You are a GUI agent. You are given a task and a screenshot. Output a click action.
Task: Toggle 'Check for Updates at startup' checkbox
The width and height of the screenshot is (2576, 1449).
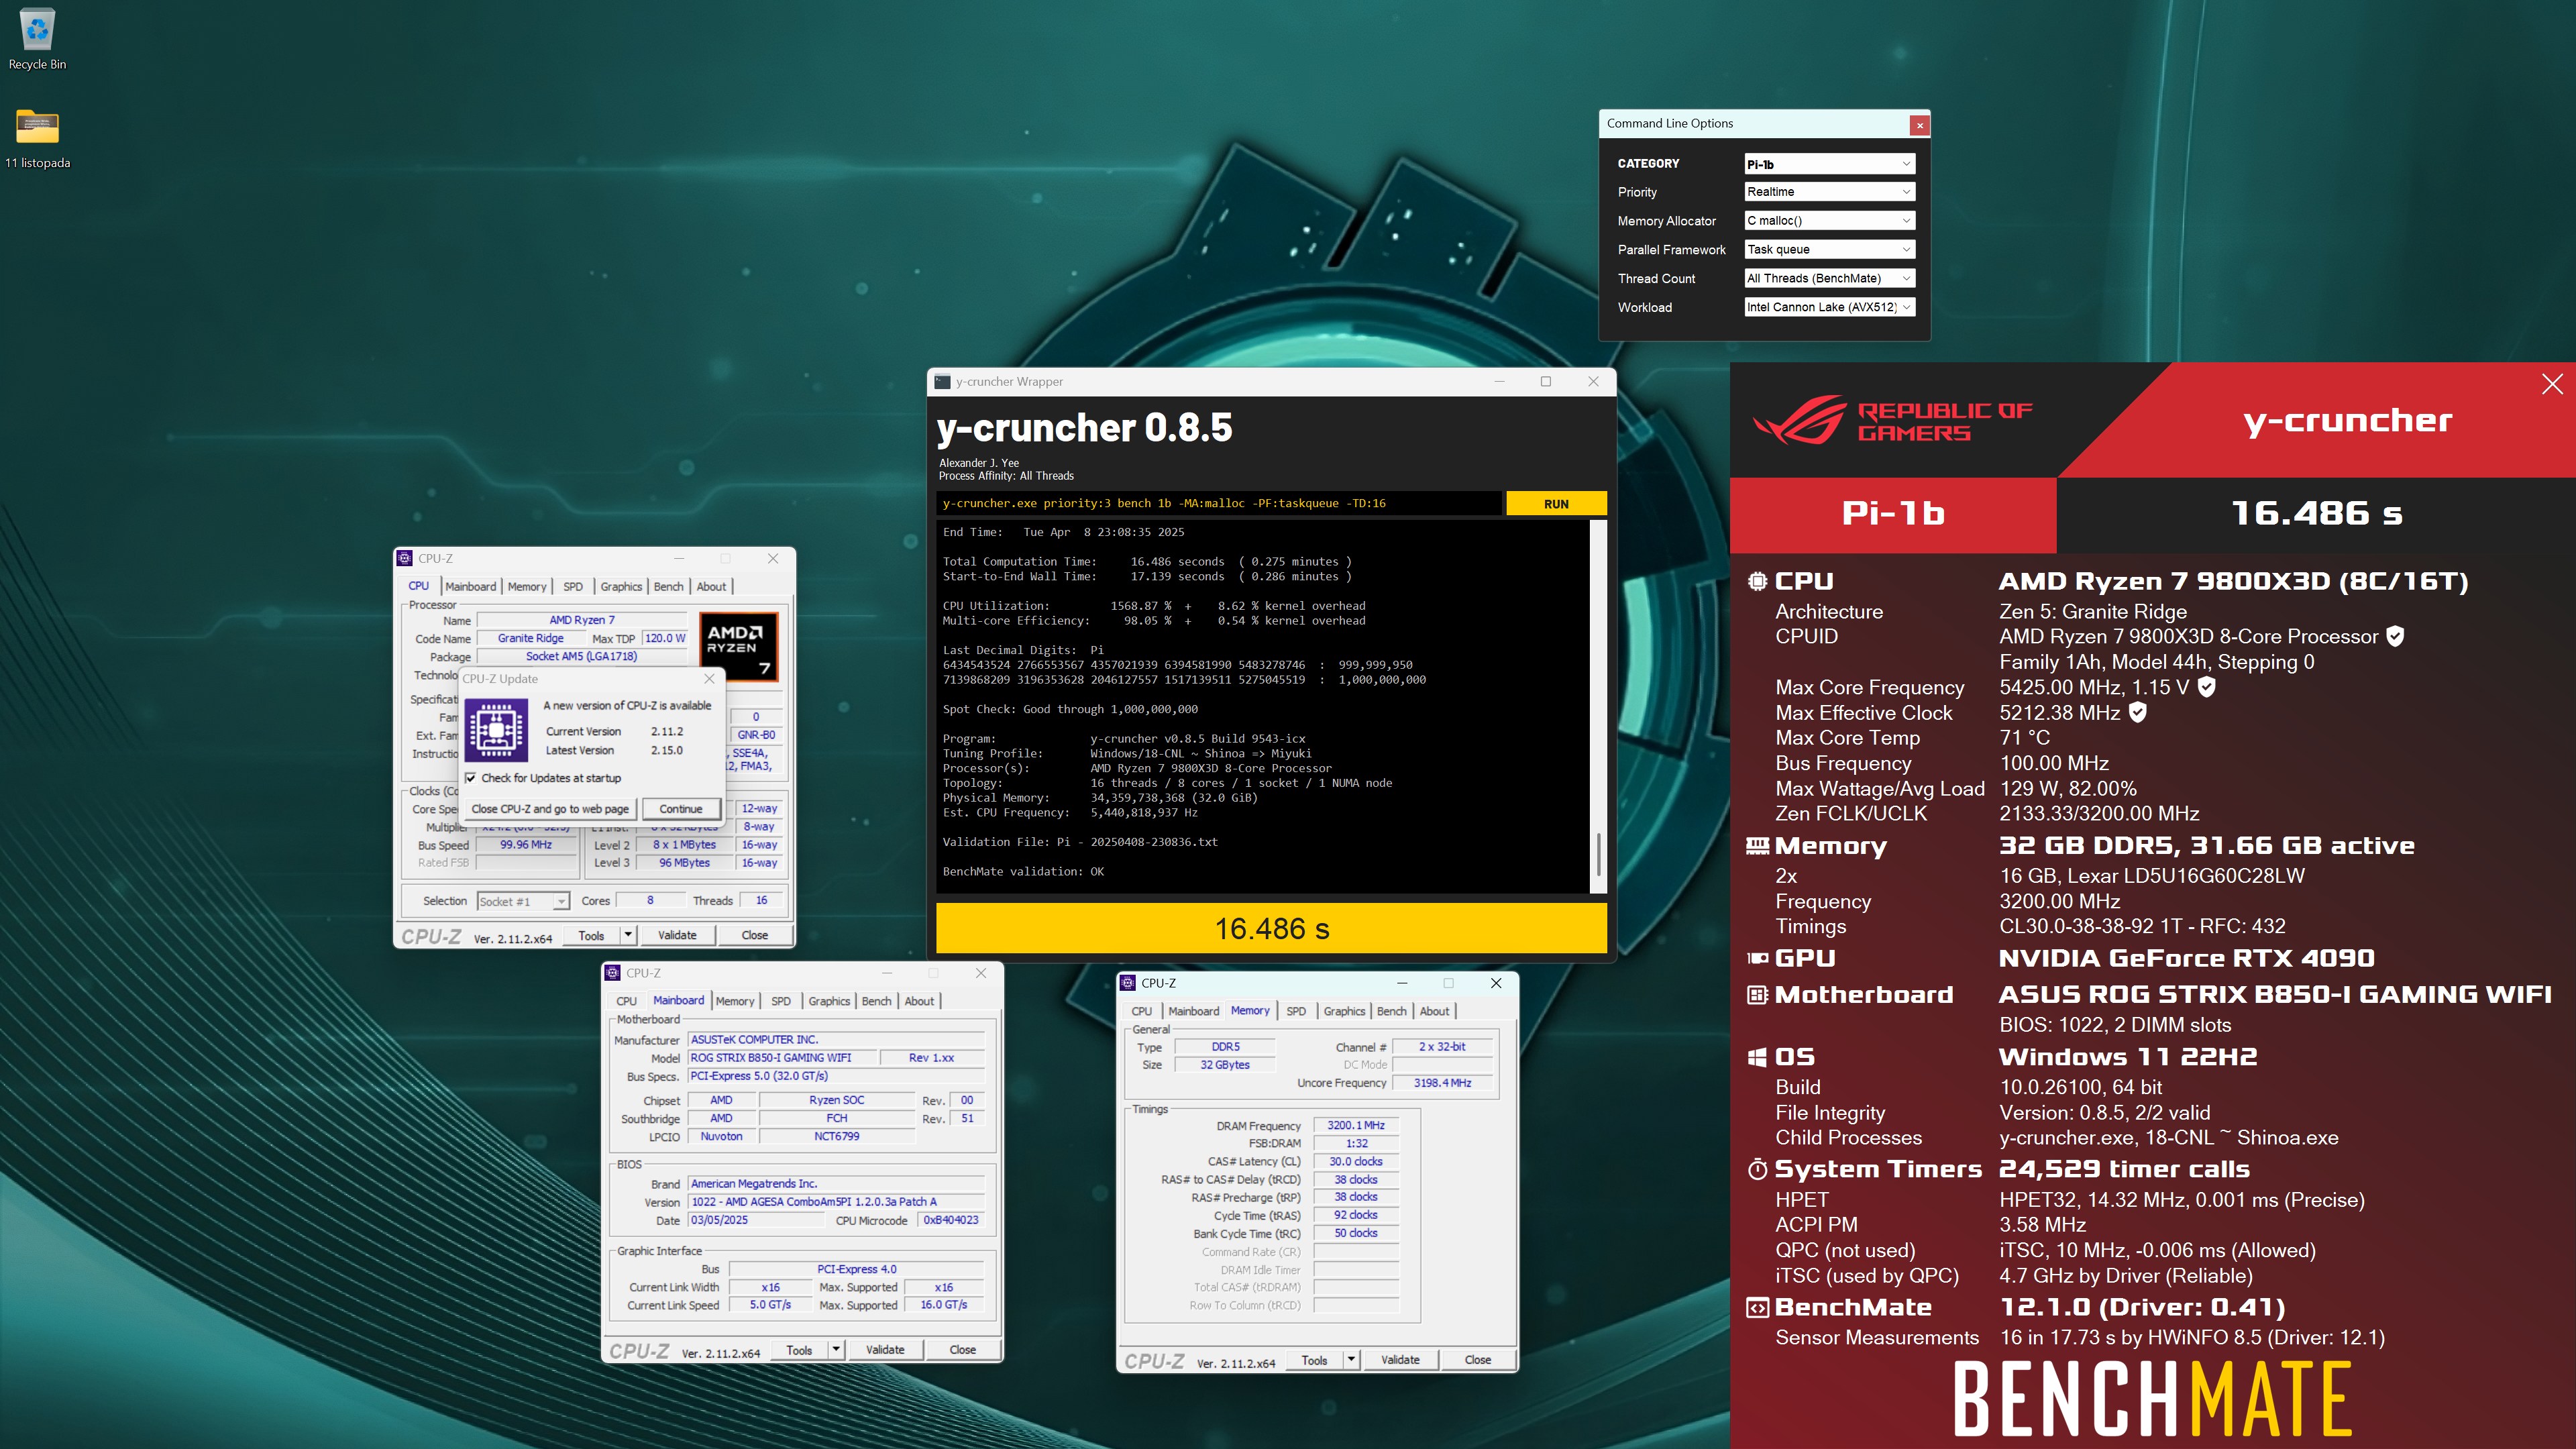470,778
